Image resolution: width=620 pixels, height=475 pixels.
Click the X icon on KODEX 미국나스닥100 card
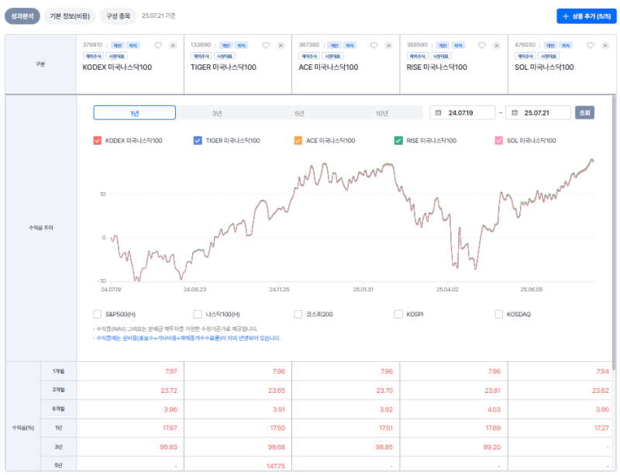pos(171,45)
